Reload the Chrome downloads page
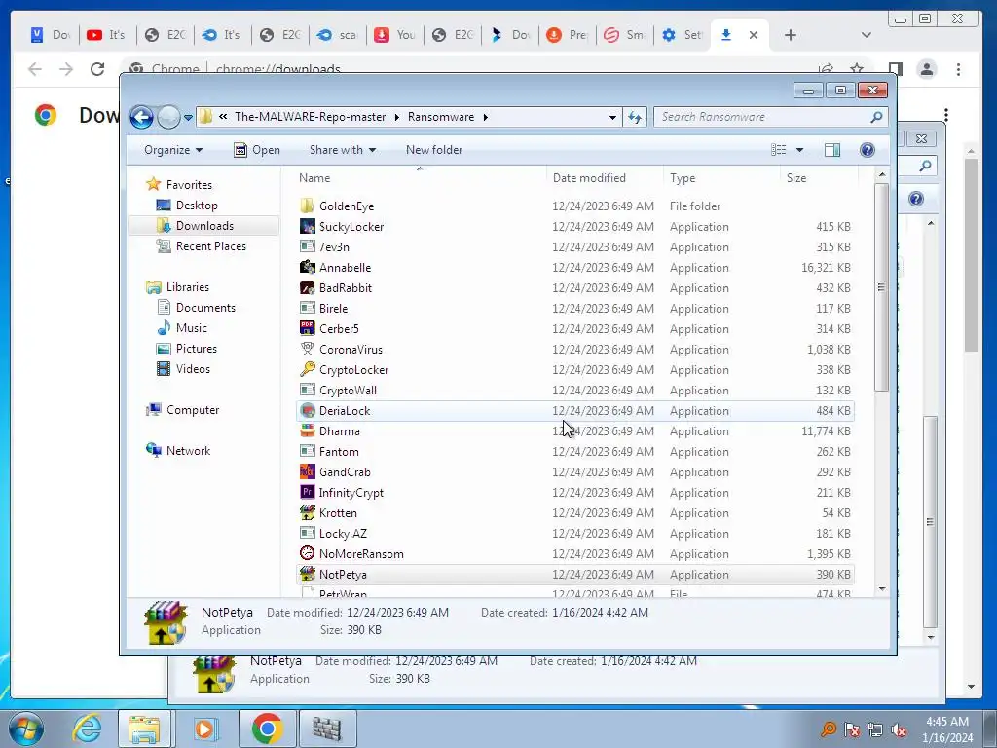The height and width of the screenshot is (748, 997). 97,69
